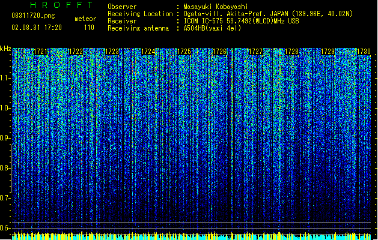This screenshot has height=240, width=378.
Task: Click the 1728 time marker
Action: pos(291,52)
